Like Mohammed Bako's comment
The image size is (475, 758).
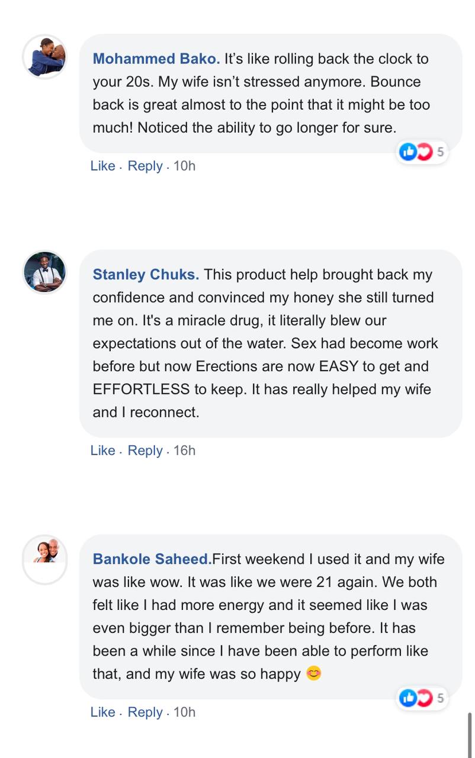point(102,166)
